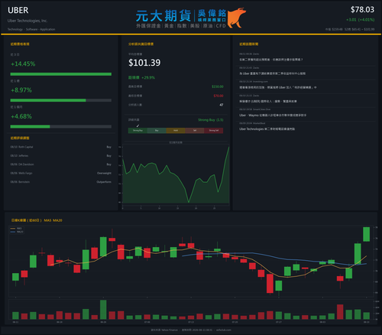Click the Bernstein rating row
The height and width of the screenshot is (335, 382).
pos(61,182)
